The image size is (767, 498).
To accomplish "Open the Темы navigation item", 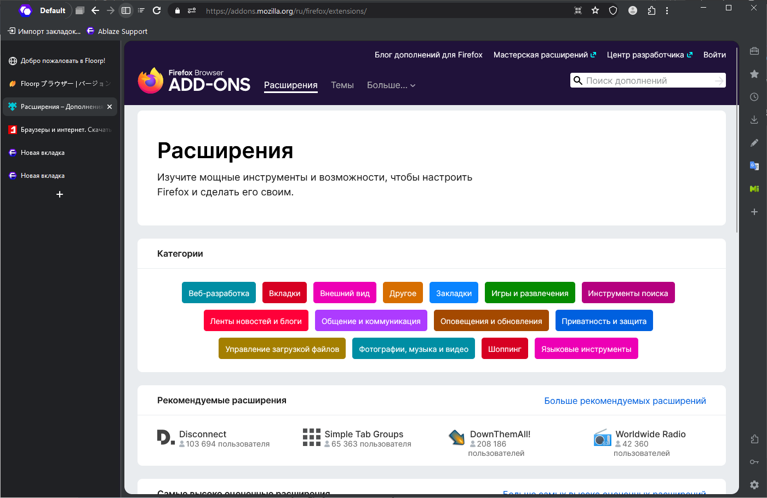I will 342,85.
